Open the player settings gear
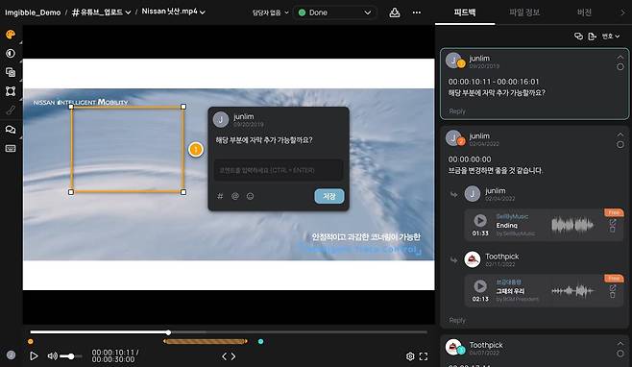This screenshot has height=367, width=632. (410, 356)
